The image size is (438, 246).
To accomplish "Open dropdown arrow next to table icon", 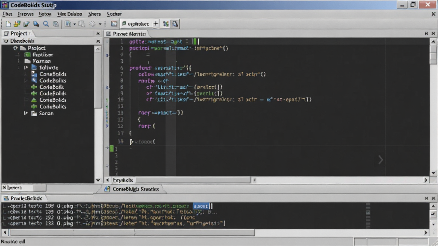I will pos(74,24).
